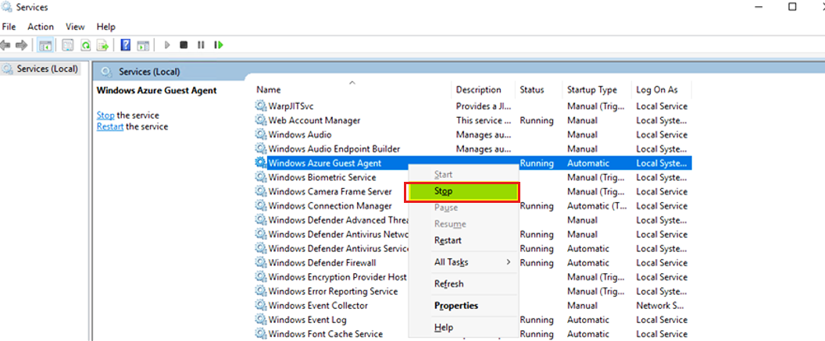Click the 'Restart the service' link
Screen dimensions: 825x341
[110, 126]
